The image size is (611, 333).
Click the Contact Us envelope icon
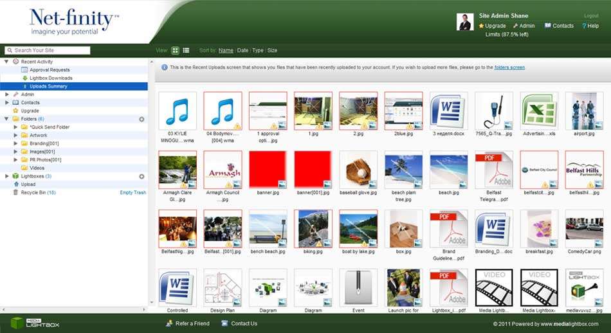224,323
